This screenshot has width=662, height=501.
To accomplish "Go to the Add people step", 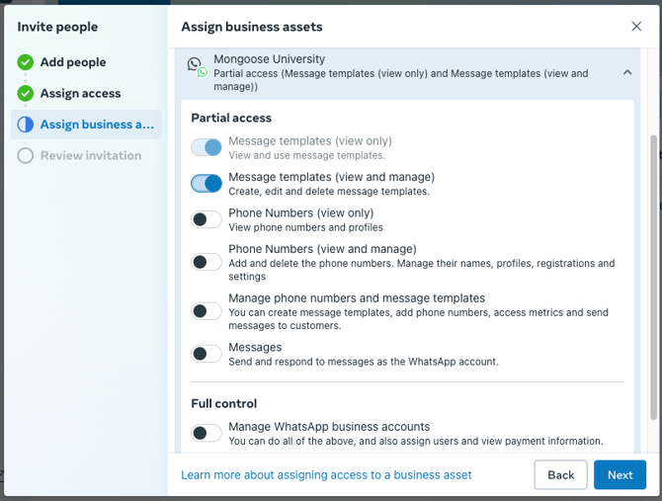I will coord(73,62).
